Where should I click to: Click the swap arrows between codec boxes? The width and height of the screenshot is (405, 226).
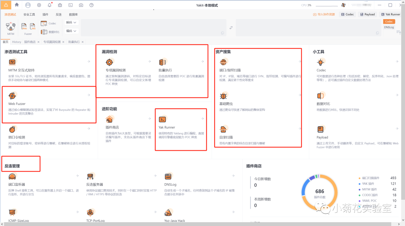click(x=231, y=28)
